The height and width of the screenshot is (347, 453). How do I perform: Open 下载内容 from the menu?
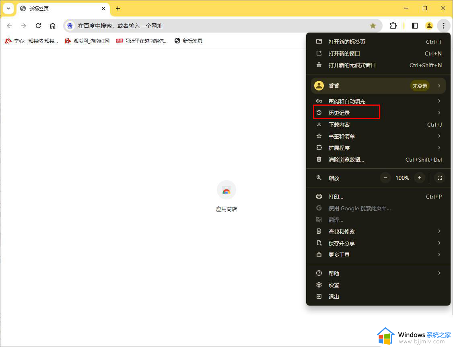click(378, 124)
